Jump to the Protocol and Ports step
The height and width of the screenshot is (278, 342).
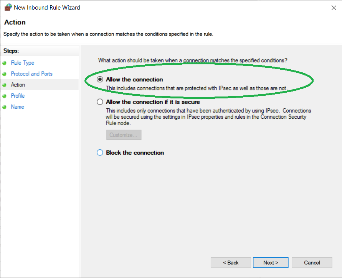pyautogui.click(x=31, y=74)
